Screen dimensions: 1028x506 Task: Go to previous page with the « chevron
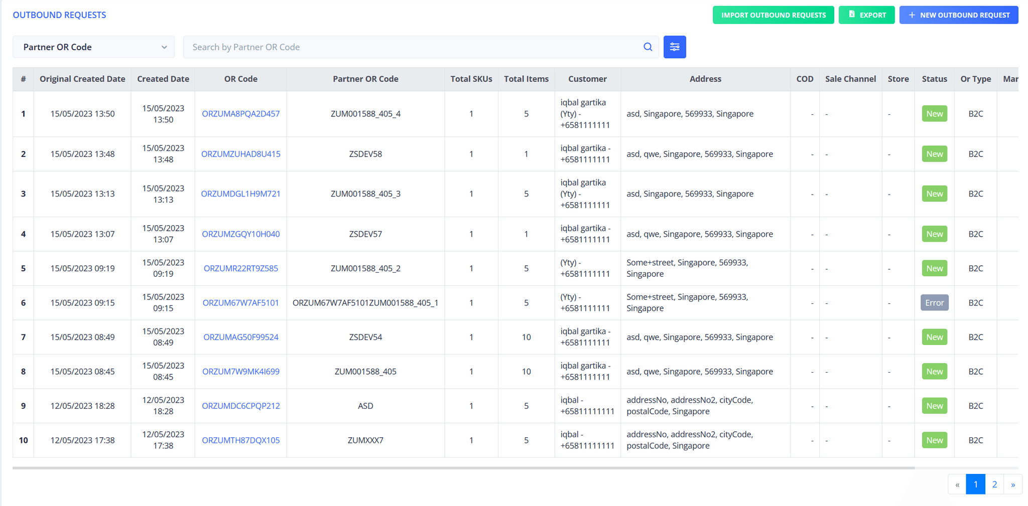pyautogui.click(x=957, y=484)
